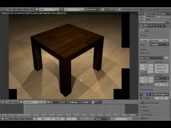171x128 pixels.
Task: Open the Help menu in top bar
Action: click(32, 10)
